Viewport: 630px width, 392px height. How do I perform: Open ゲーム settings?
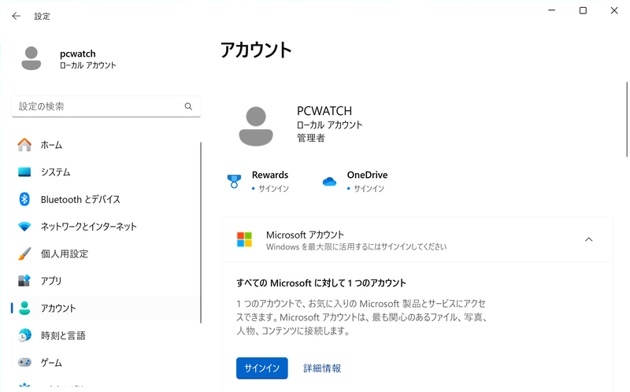click(x=106, y=362)
